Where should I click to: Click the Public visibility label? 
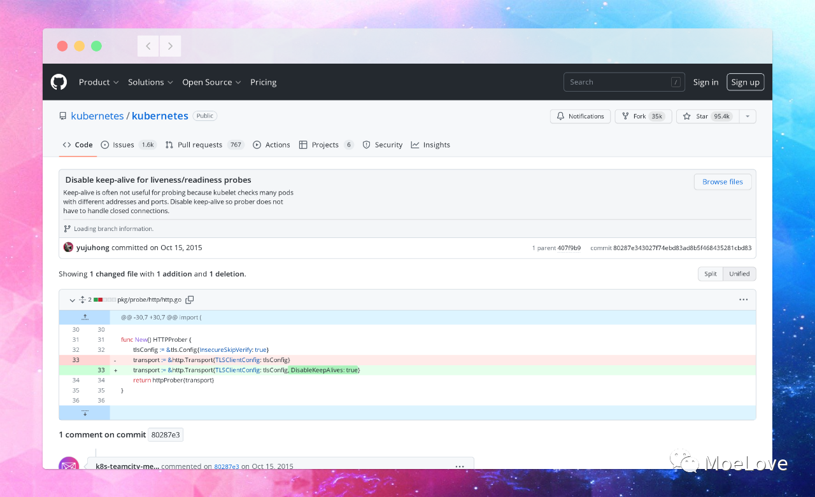(x=205, y=116)
